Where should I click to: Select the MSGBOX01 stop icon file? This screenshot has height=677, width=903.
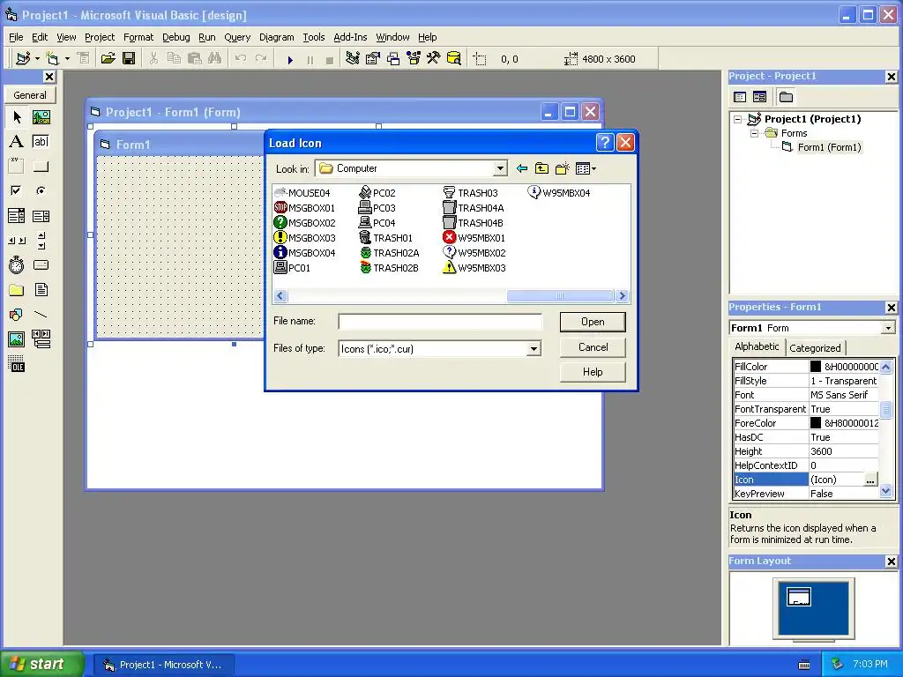coord(304,208)
